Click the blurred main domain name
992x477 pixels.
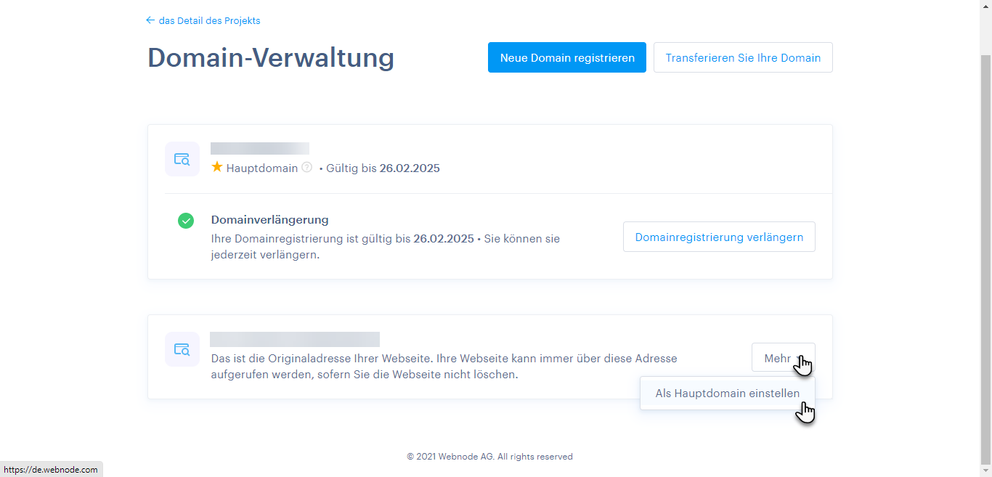click(x=260, y=149)
